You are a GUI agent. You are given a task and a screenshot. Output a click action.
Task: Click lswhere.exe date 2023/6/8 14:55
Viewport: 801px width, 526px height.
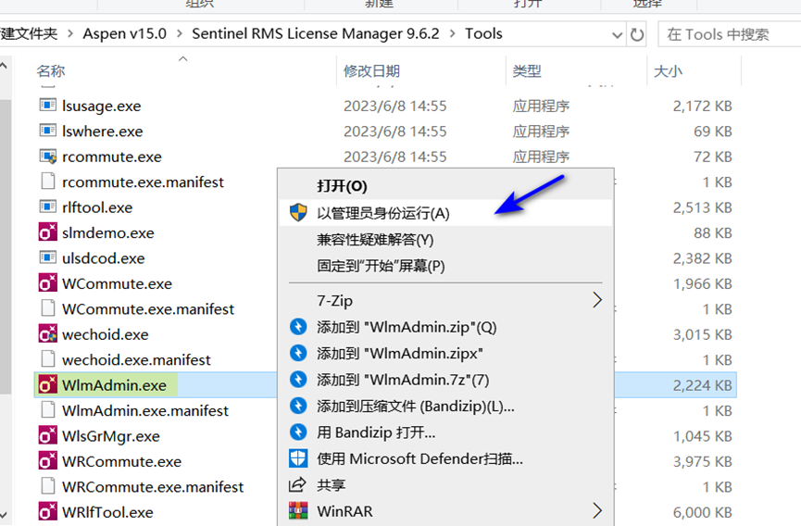click(394, 131)
